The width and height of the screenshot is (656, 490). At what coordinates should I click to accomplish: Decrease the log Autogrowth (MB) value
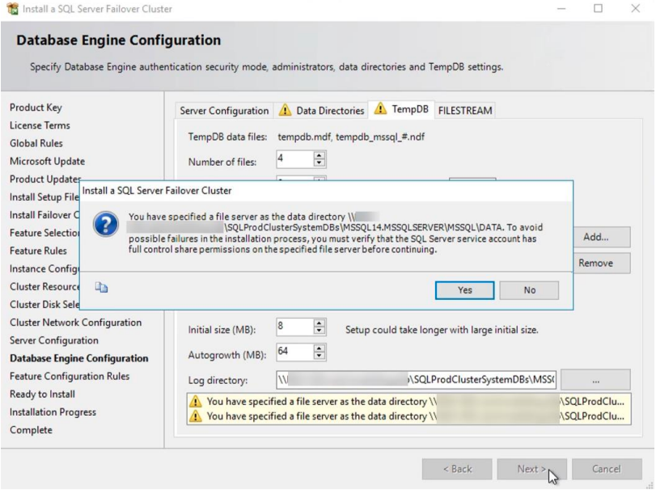(x=320, y=356)
